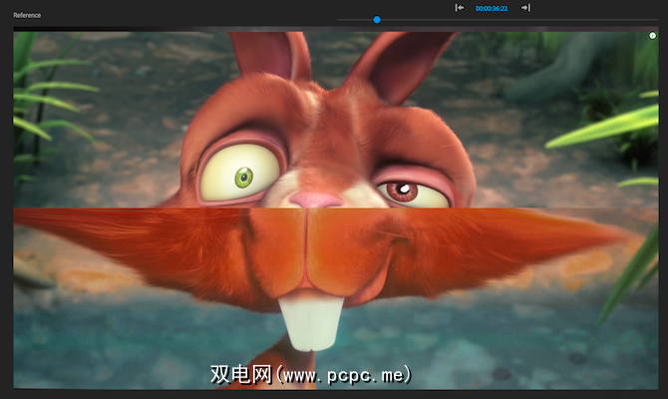Click the rabbit's green eye in reference frame
The image size is (668, 399).
[243, 178]
